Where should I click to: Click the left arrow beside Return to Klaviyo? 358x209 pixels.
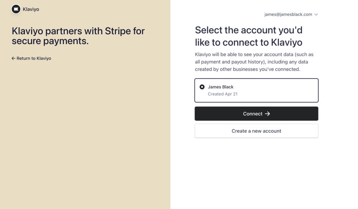13,58
